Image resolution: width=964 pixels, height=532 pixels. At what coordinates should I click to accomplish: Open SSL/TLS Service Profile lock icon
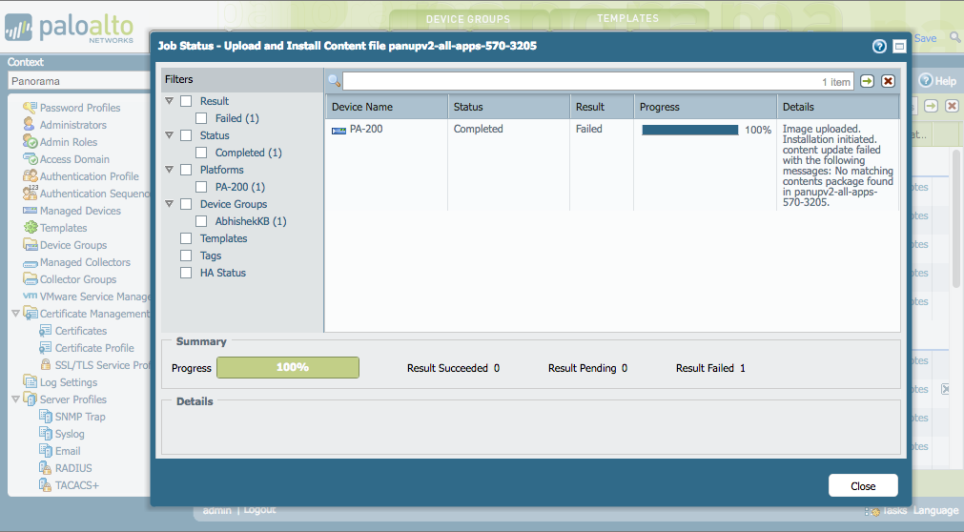coord(45,365)
